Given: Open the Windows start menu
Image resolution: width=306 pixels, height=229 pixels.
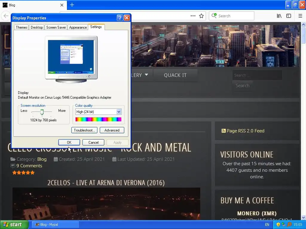Looking at the screenshot, I should click(14, 225).
